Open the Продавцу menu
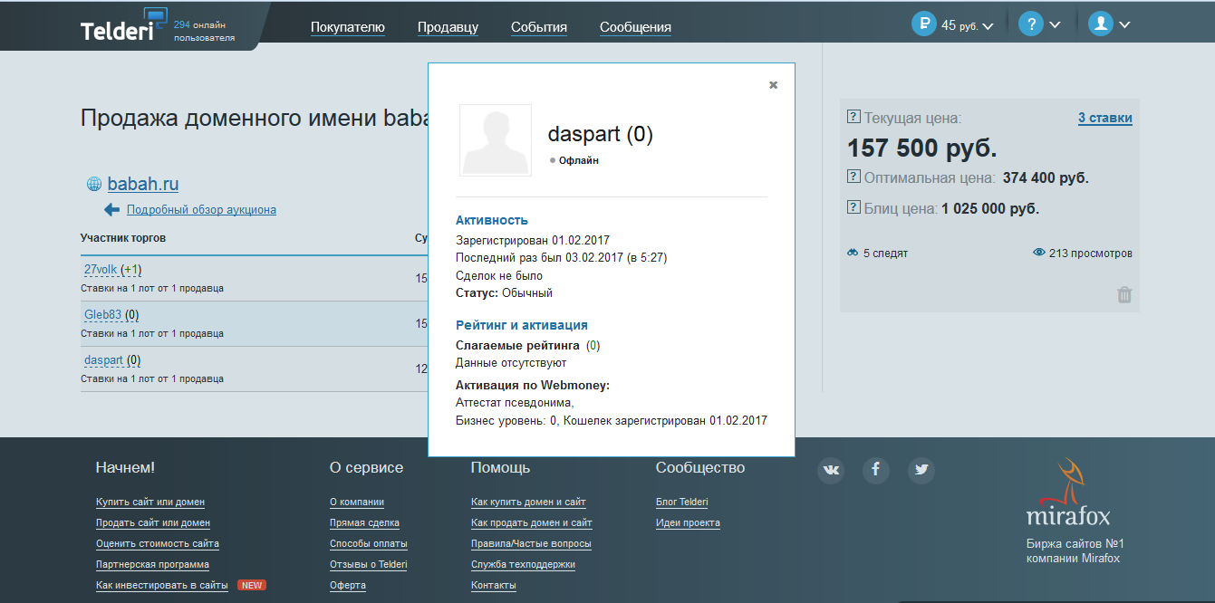 448,27
